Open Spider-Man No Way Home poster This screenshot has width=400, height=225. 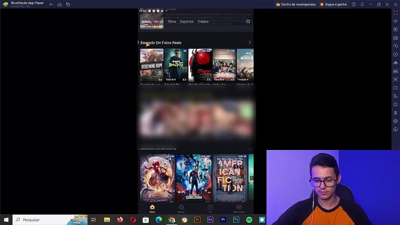pyautogui.click(x=157, y=178)
